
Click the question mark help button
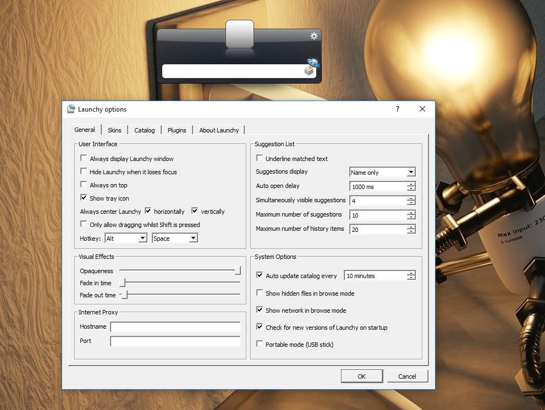pos(398,109)
